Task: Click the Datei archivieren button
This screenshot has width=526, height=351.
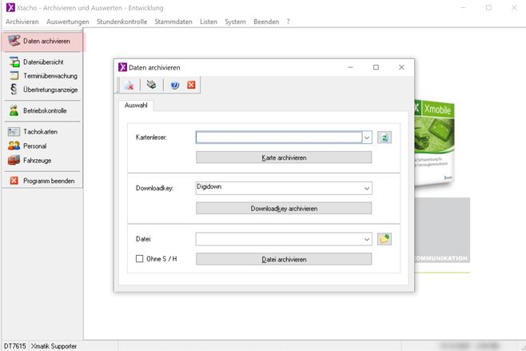Action: pyautogui.click(x=284, y=259)
